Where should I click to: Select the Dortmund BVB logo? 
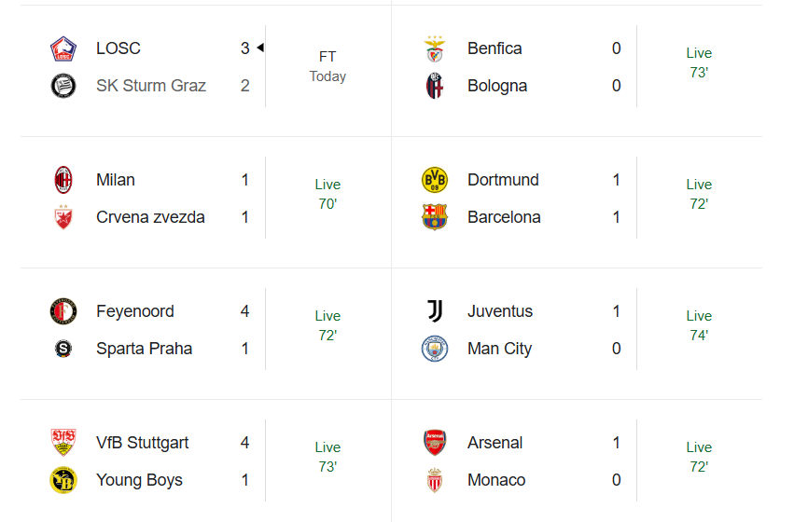pyautogui.click(x=435, y=180)
